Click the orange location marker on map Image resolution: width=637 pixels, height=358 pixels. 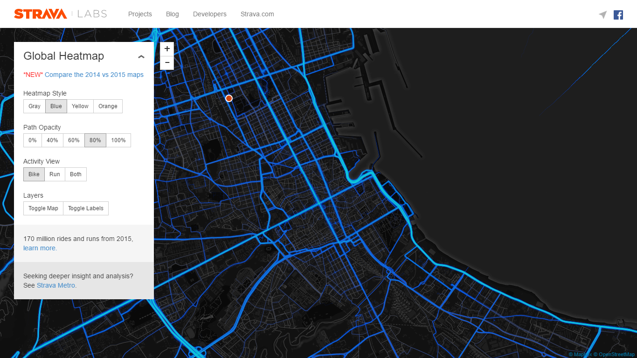[229, 98]
